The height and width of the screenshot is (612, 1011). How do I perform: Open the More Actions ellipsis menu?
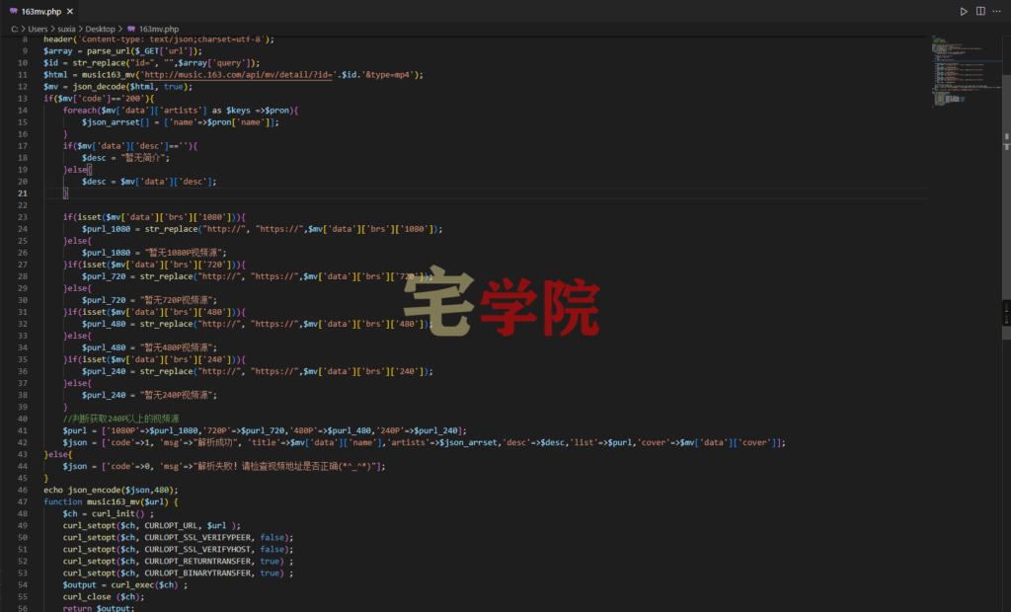(997, 11)
